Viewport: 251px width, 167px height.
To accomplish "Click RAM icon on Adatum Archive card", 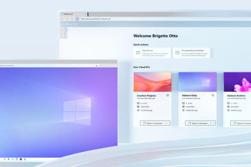I will 228,107.
